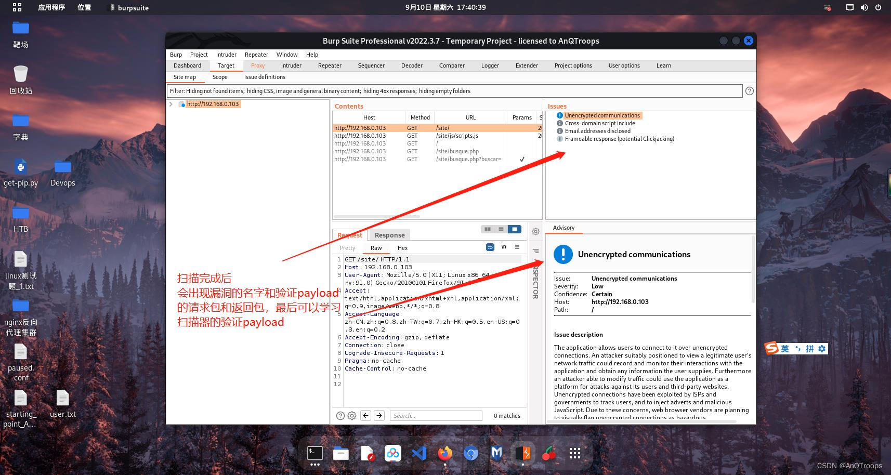The height and width of the screenshot is (475, 891).
Task: Launch Firefox from the dock
Action: pyautogui.click(x=444, y=454)
